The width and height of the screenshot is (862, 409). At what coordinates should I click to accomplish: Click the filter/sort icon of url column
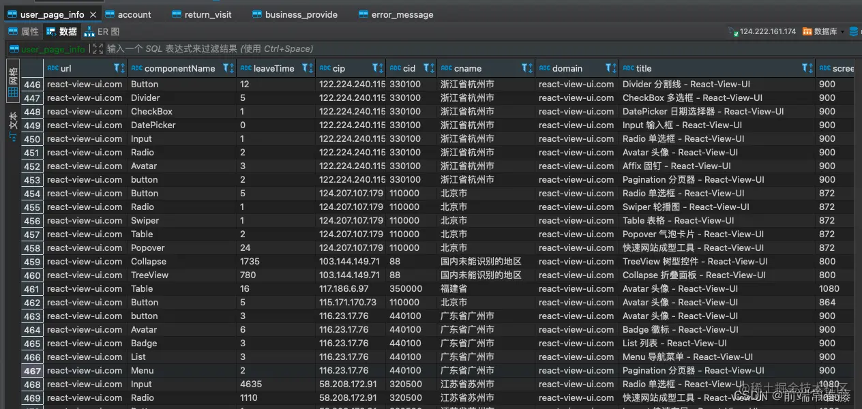[x=119, y=68]
